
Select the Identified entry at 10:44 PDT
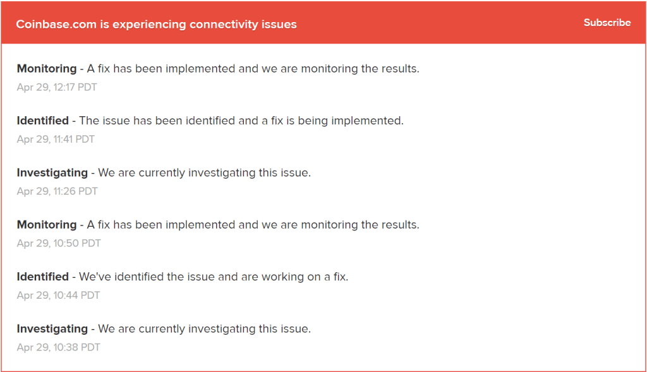click(183, 276)
